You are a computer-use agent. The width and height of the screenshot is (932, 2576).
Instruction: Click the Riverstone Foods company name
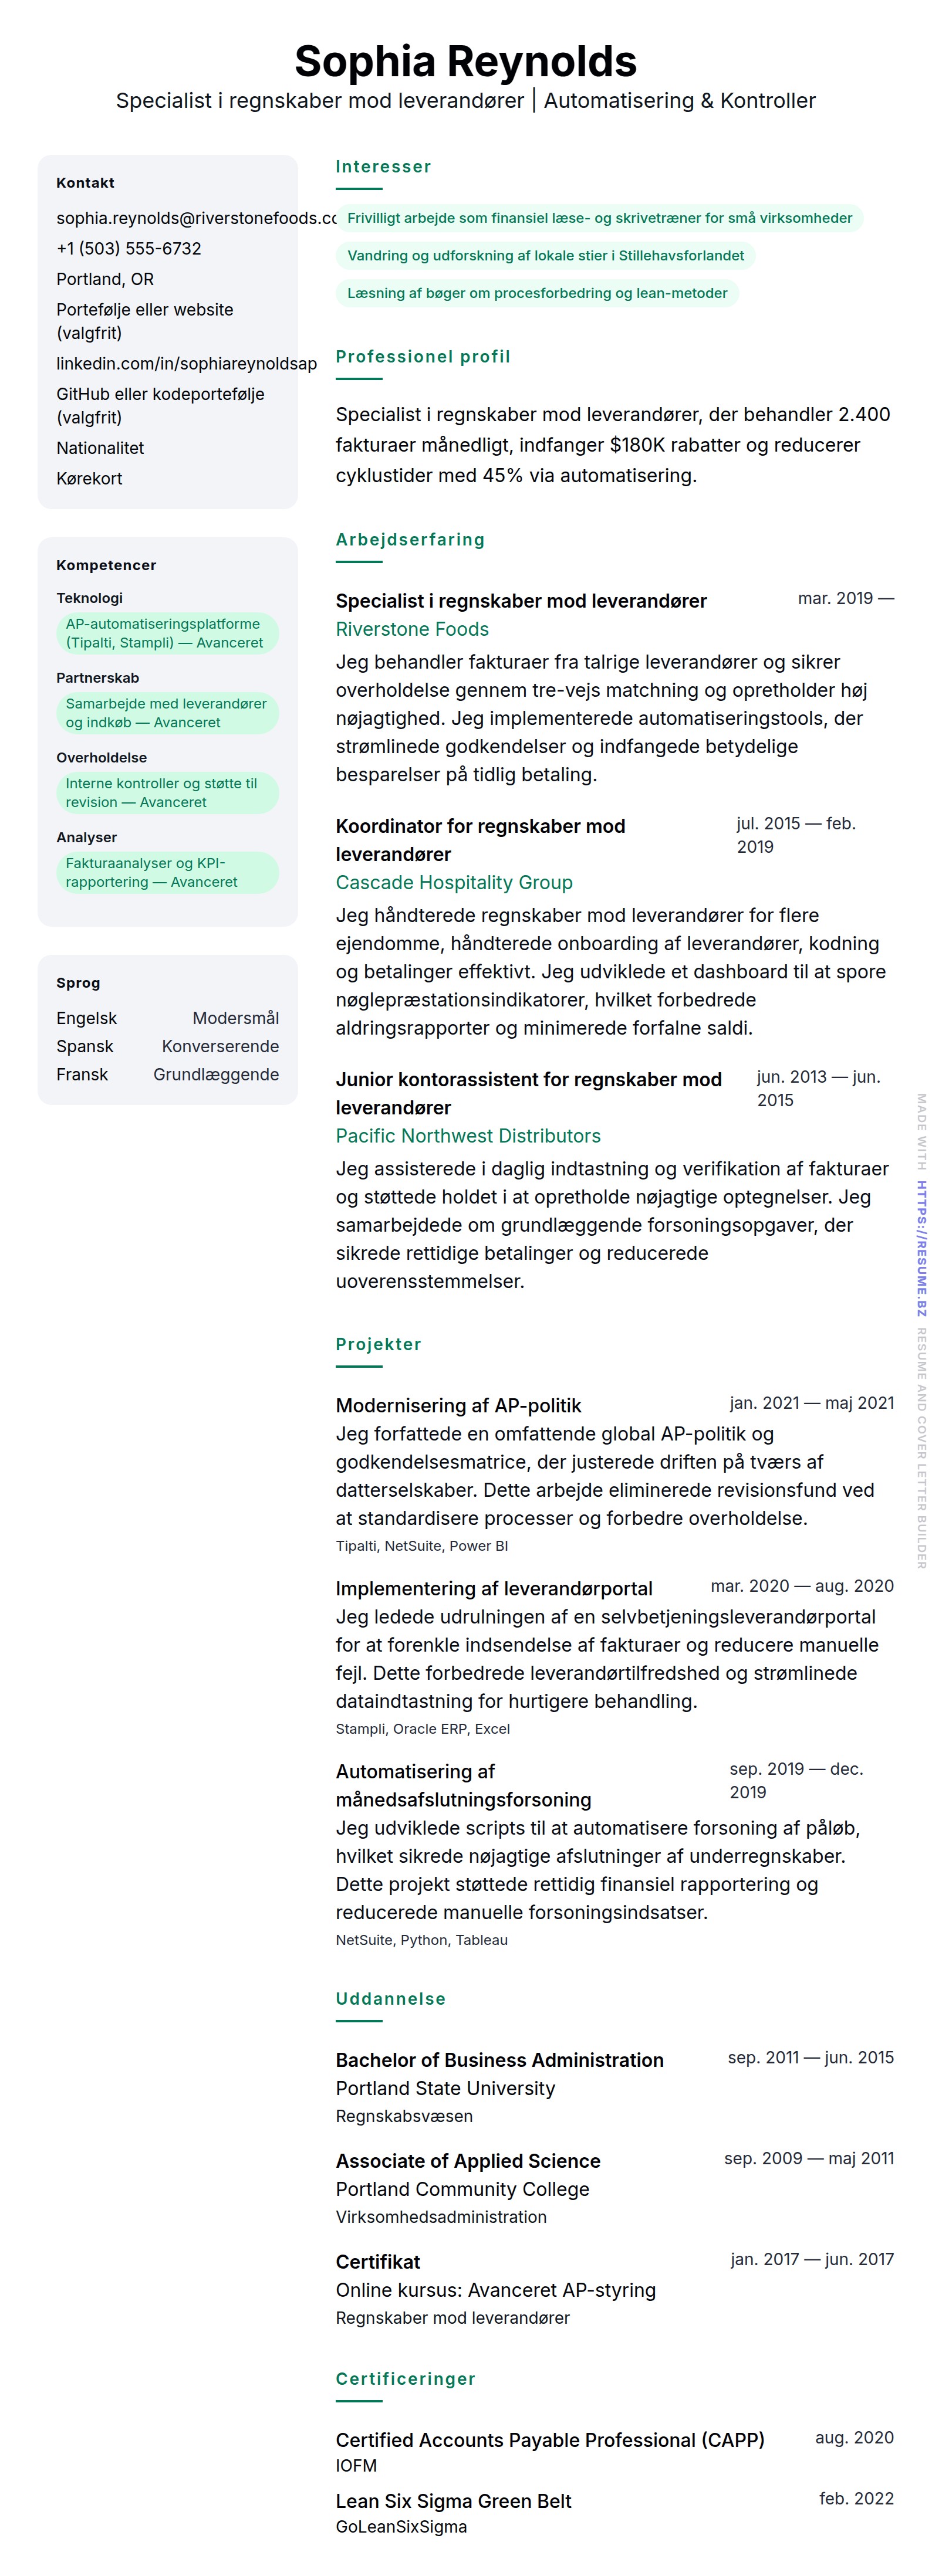point(411,629)
